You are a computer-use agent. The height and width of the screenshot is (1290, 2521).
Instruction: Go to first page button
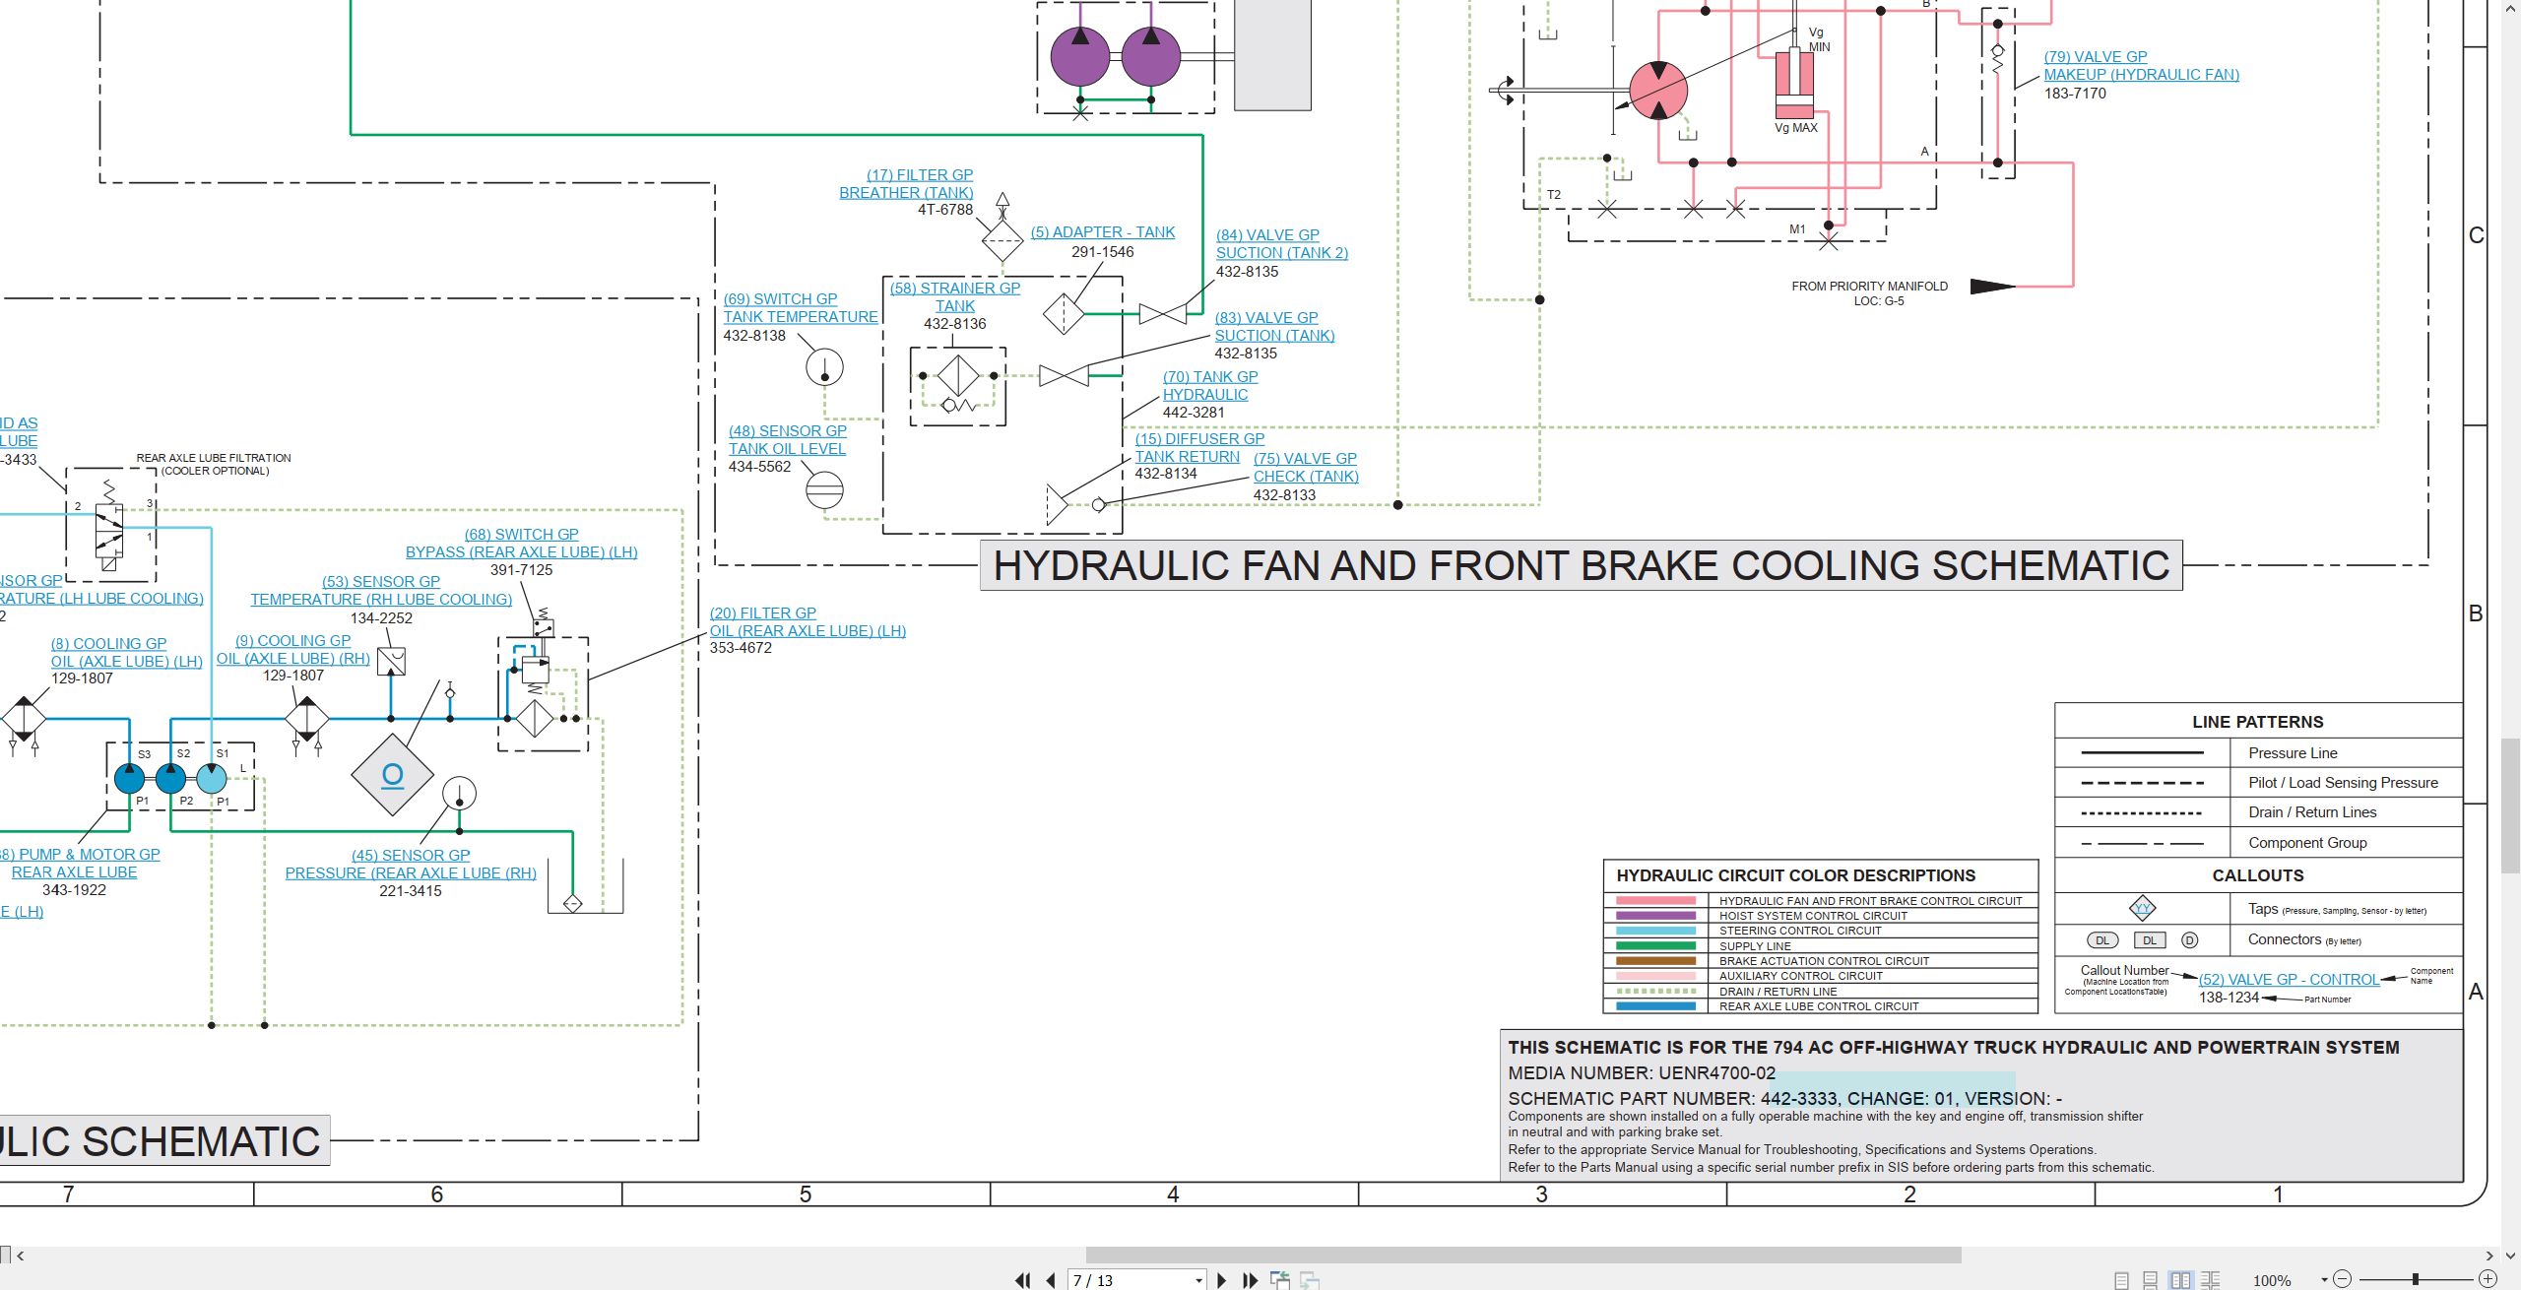[x=1023, y=1280]
